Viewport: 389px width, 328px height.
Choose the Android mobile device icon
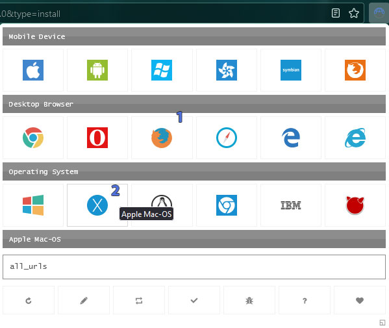(97, 70)
